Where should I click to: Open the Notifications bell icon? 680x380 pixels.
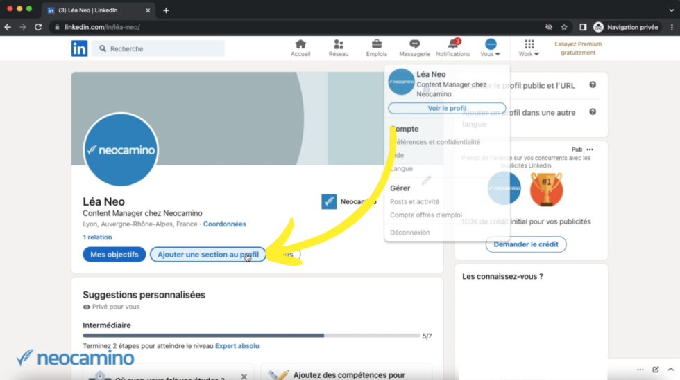(x=452, y=48)
